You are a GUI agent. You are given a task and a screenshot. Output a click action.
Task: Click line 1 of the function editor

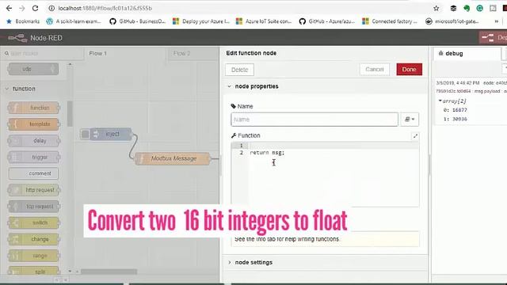coord(333,146)
